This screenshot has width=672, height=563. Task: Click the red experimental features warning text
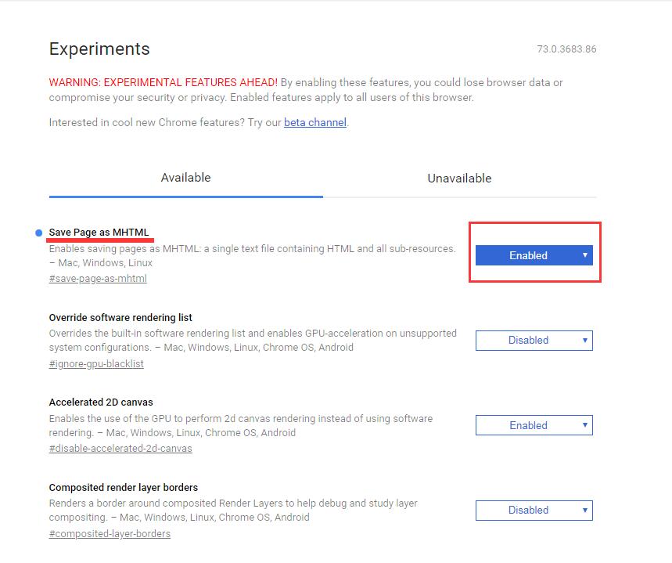coord(164,82)
